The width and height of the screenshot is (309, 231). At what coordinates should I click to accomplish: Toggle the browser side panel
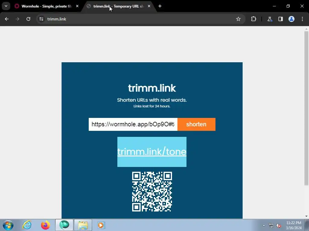point(280,19)
